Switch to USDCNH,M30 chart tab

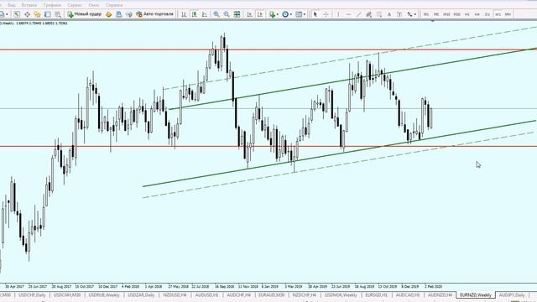click(67, 294)
